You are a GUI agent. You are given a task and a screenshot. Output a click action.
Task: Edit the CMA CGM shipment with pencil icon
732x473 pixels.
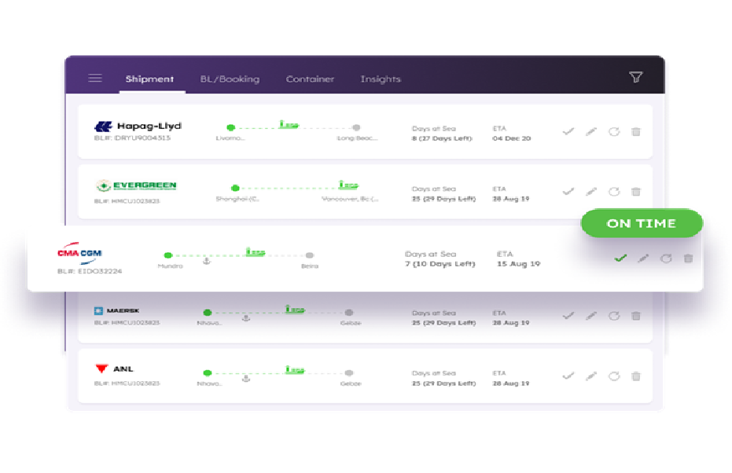(643, 258)
